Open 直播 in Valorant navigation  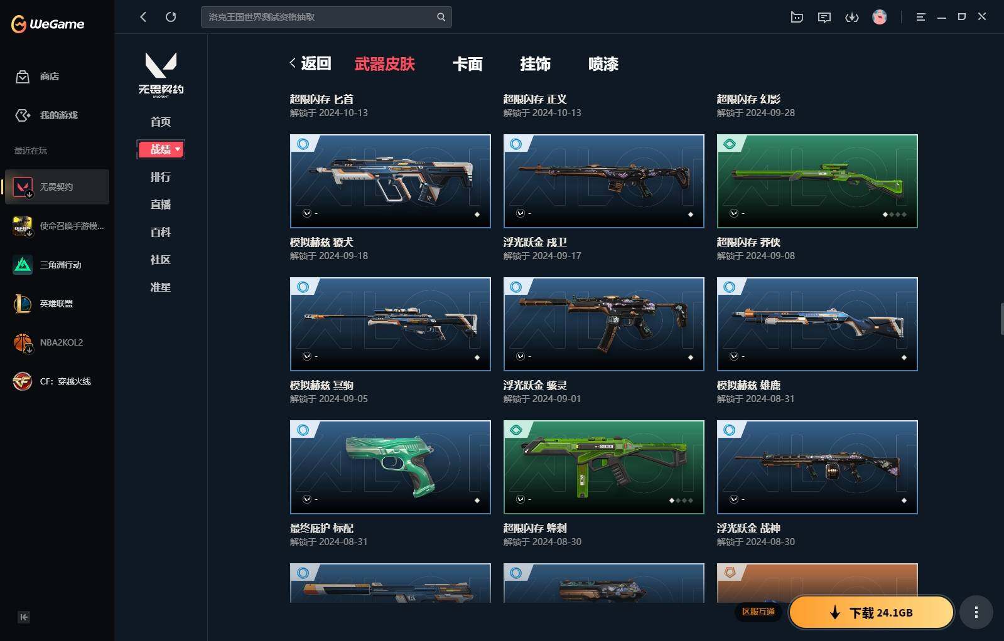(x=161, y=204)
